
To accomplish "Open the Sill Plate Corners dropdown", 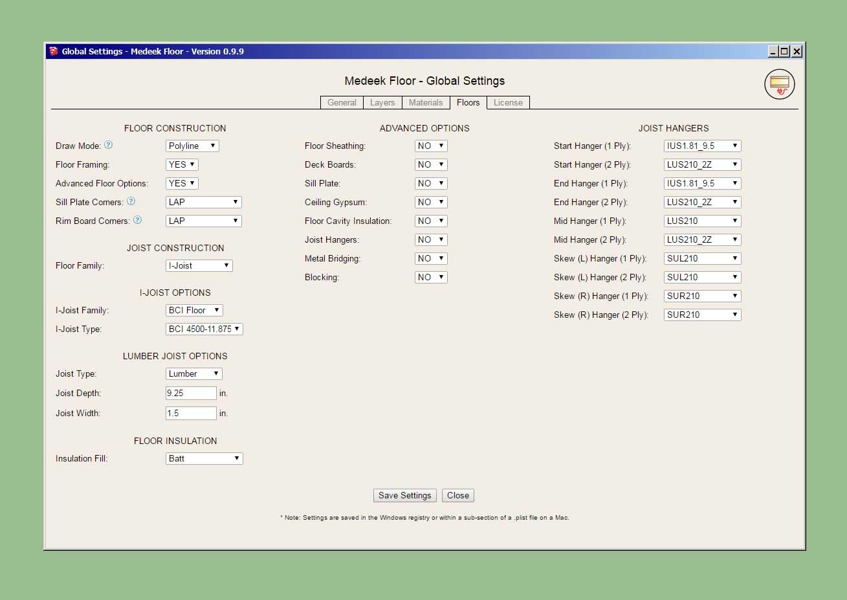I will 204,202.
